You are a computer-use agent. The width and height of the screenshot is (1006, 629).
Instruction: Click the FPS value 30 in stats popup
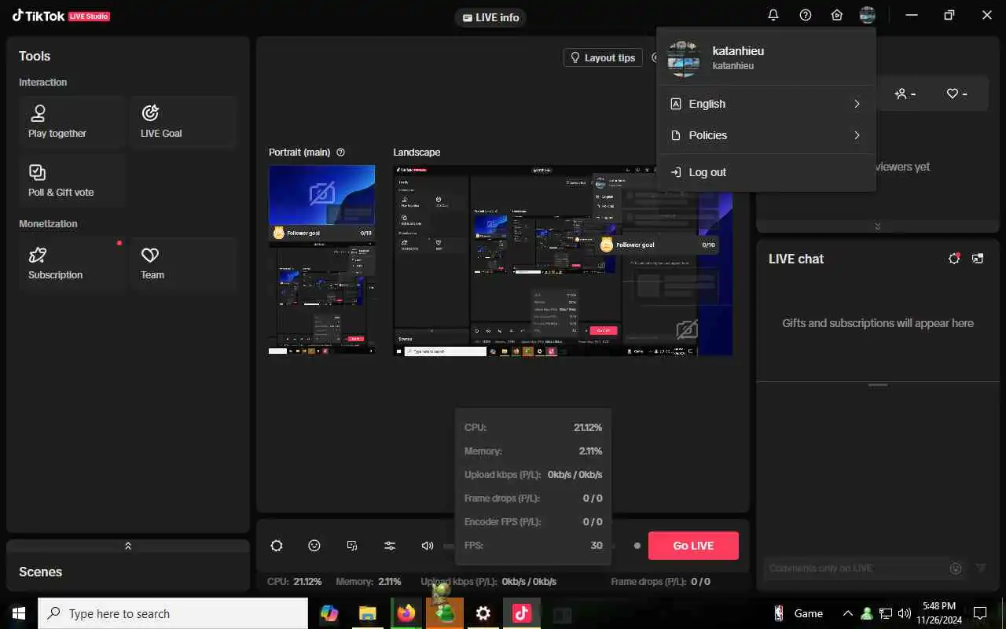coord(597,546)
